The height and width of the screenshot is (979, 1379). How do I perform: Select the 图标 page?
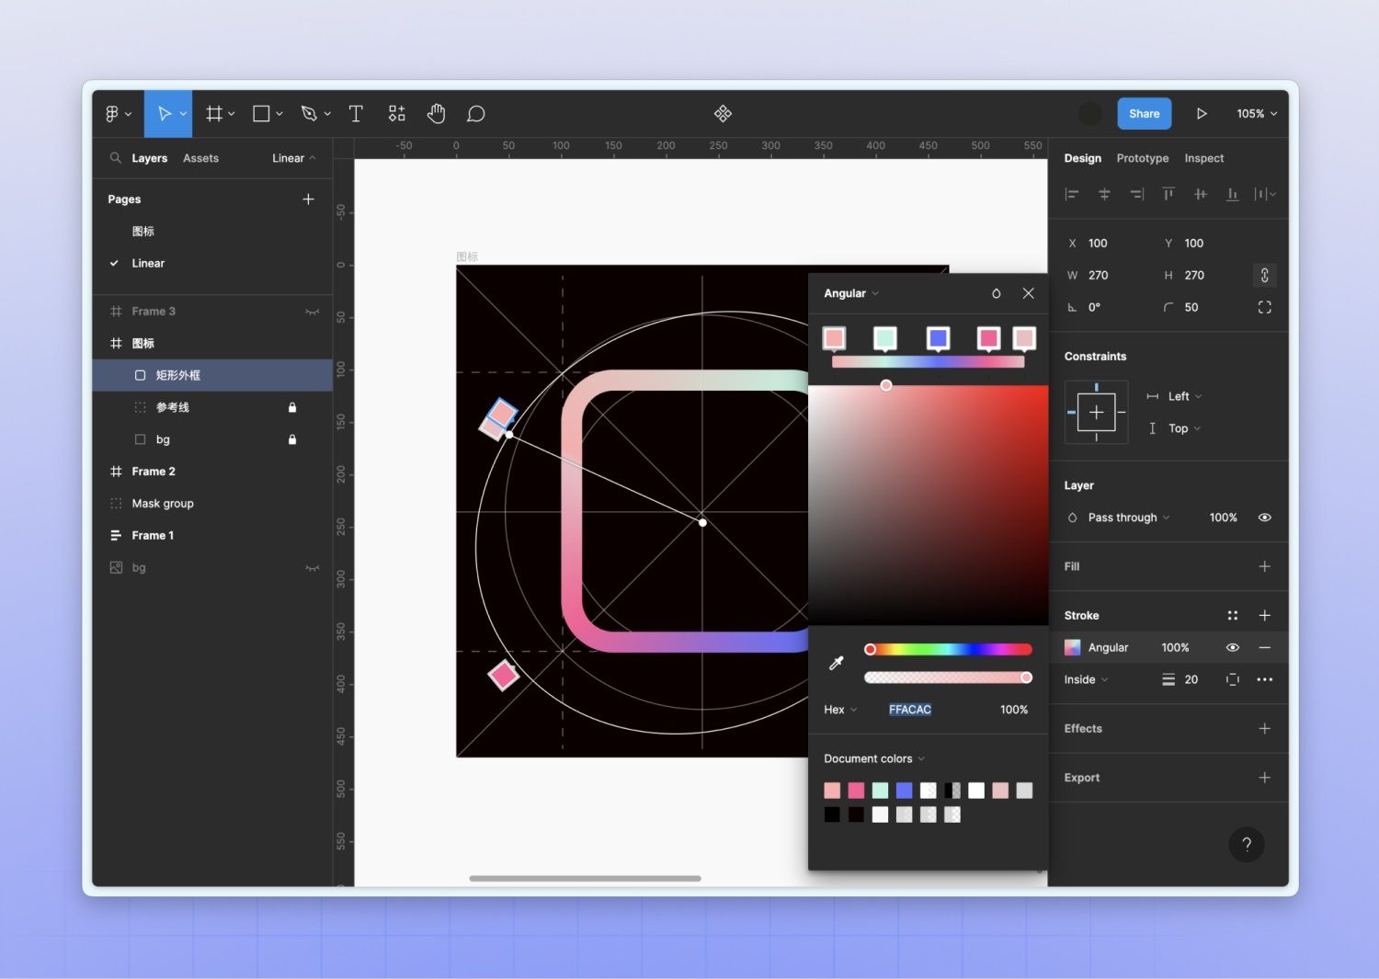click(142, 232)
